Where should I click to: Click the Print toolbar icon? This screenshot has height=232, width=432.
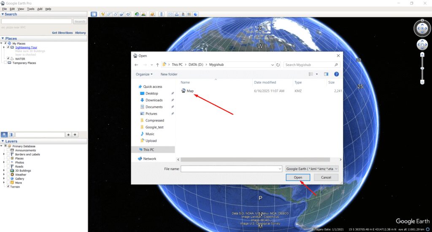pos(177,14)
